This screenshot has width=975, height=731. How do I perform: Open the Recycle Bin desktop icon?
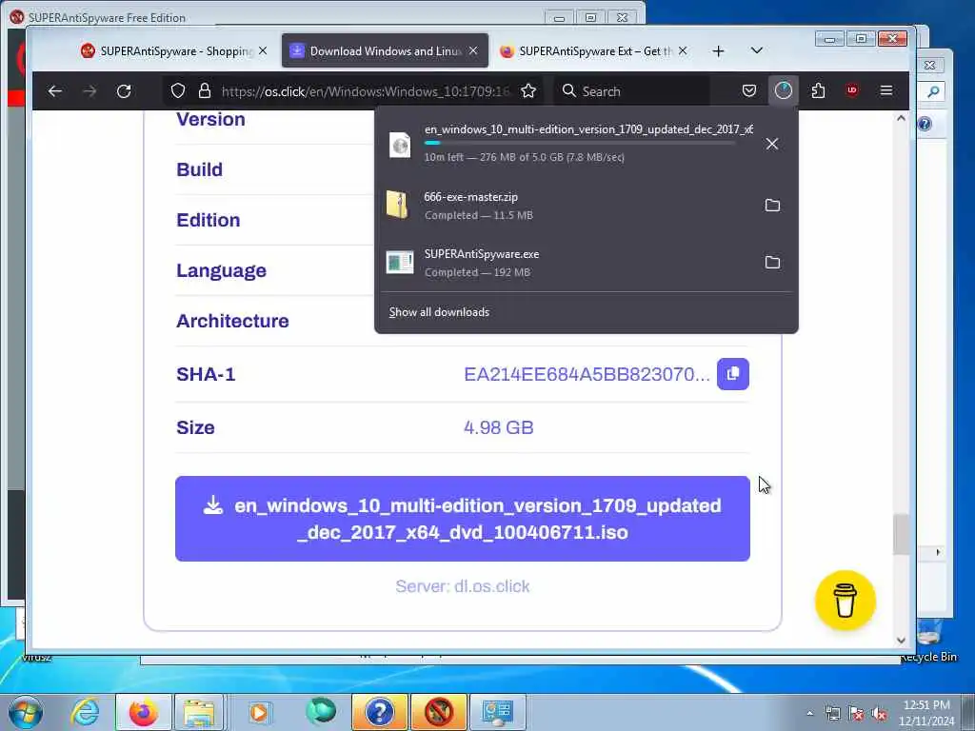click(930, 641)
